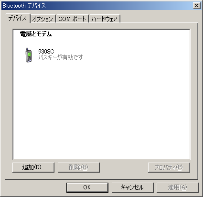Switch to the COM ポート tab
203x197 pixels.
click(x=72, y=19)
